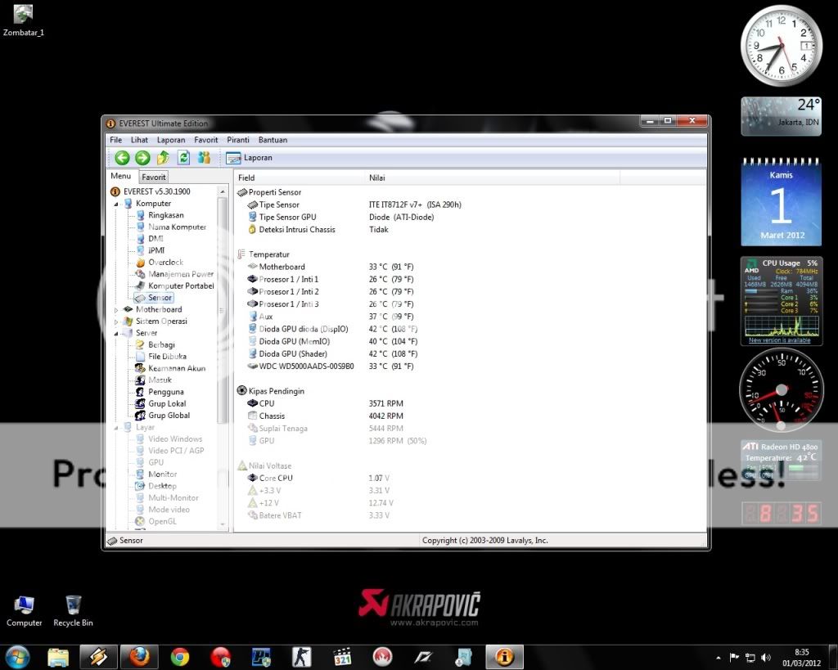Select Computer desktop icon
This screenshot has width=838, height=670.
(x=24, y=611)
